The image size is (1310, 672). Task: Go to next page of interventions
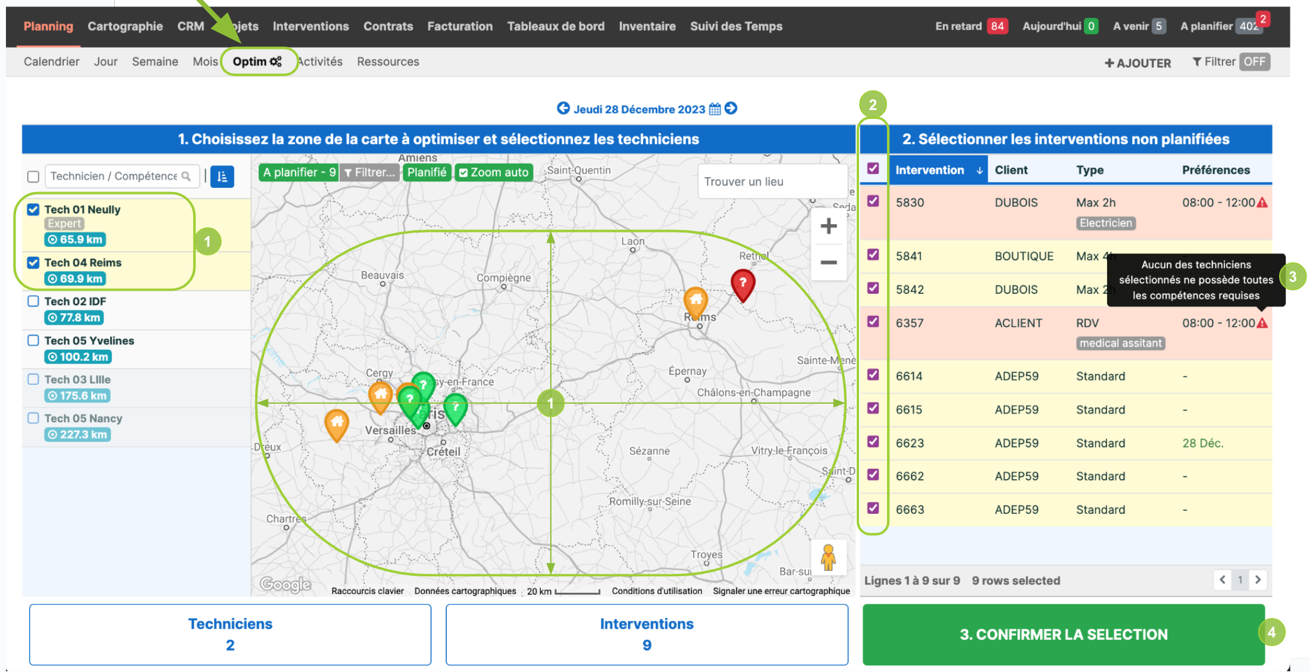click(1258, 580)
